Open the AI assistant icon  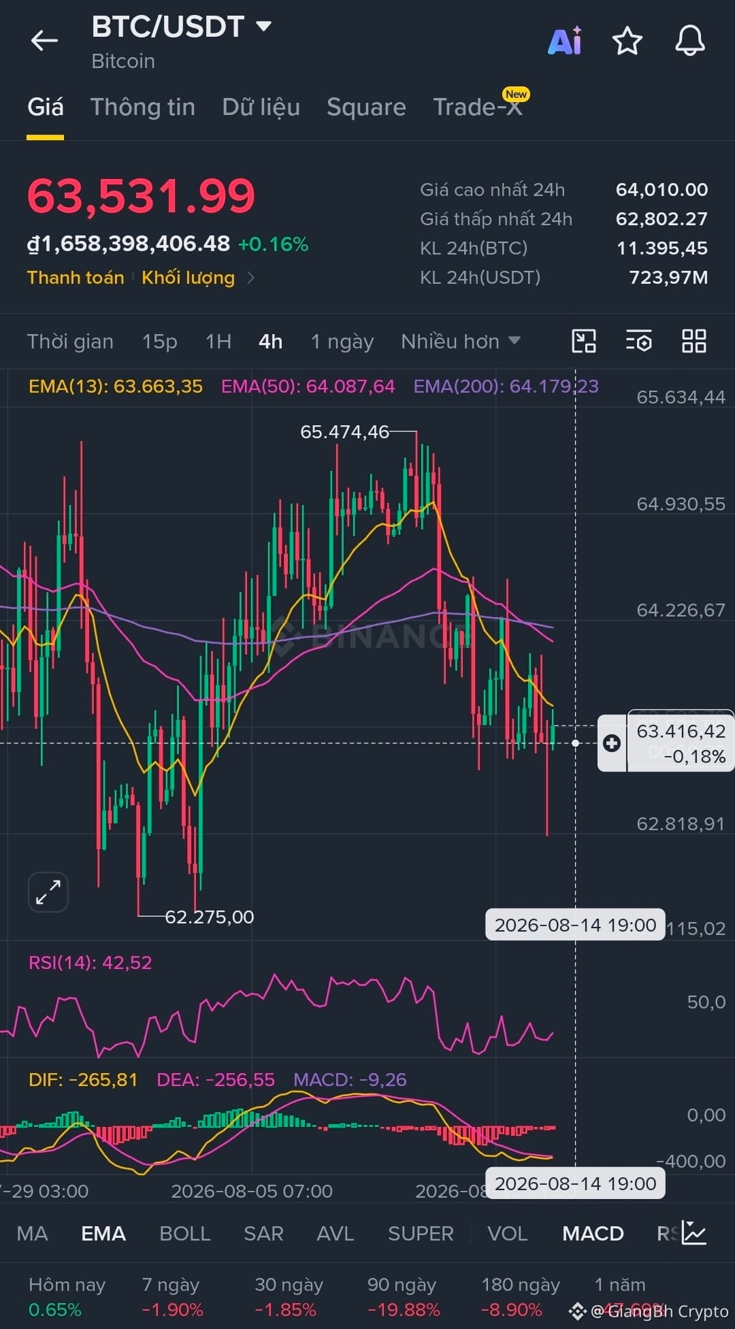pyautogui.click(x=565, y=41)
